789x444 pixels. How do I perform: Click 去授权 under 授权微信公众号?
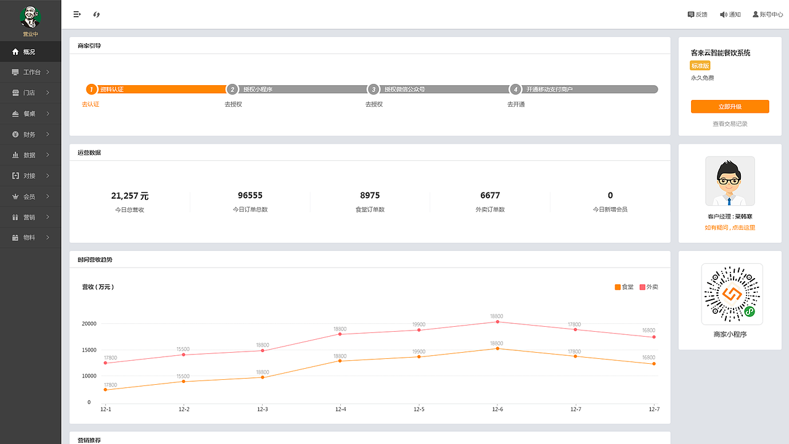click(x=374, y=104)
